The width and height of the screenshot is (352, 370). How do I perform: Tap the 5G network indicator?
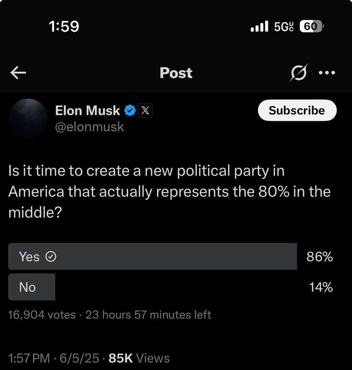click(284, 26)
